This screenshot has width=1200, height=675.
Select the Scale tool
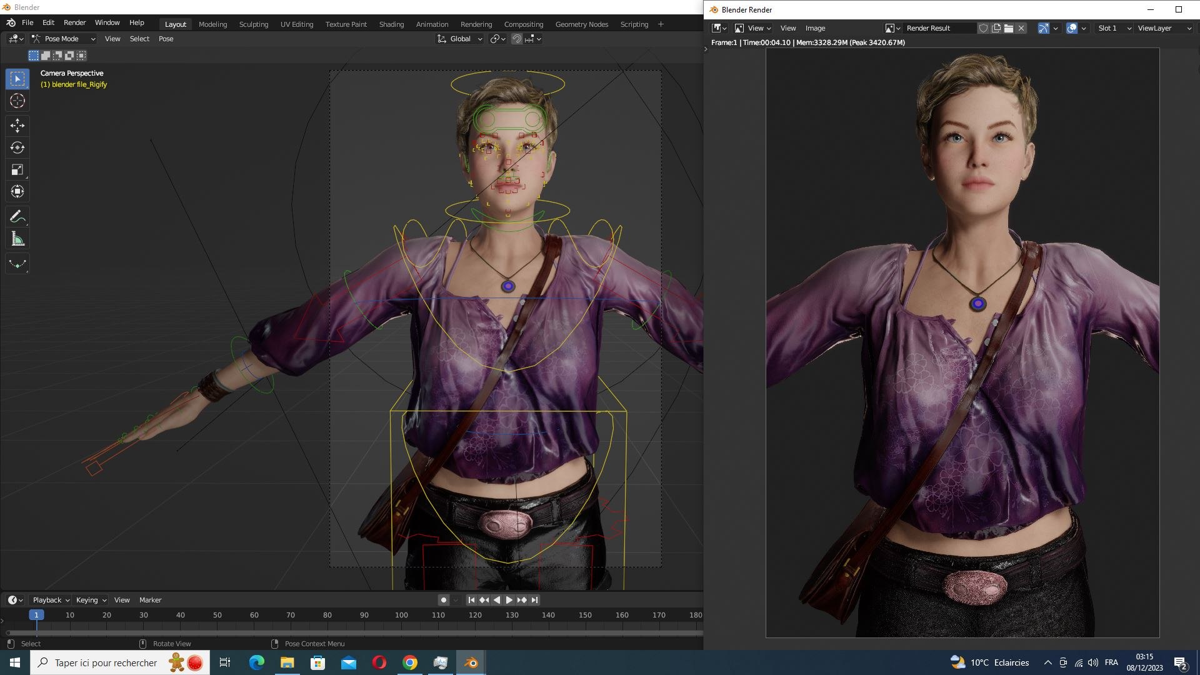tap(17, 169)
